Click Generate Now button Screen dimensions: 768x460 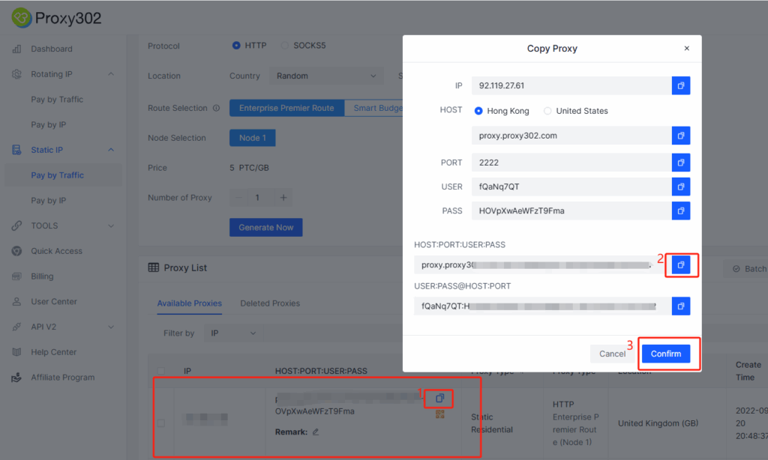pyautogui.click(x=266, y=228)
